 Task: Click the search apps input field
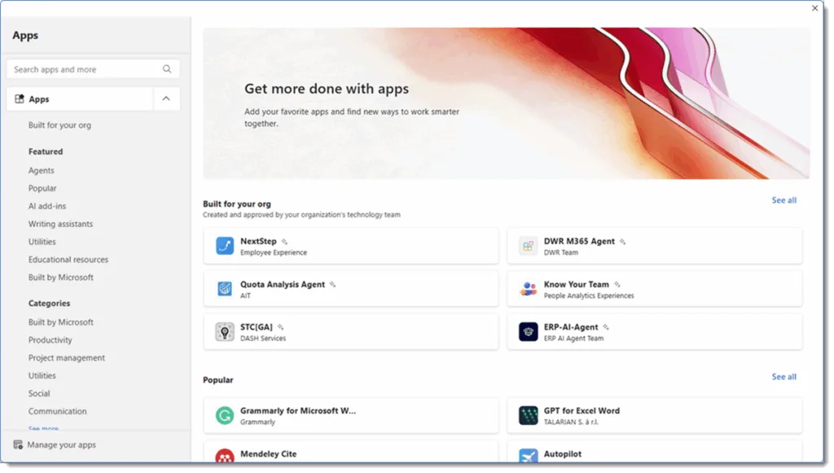point(81,68)
